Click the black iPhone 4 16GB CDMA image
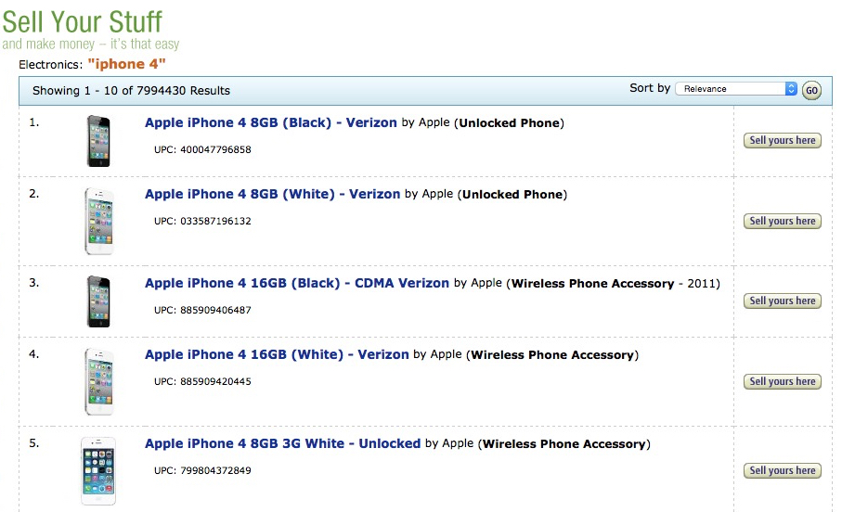The height and width of the screenshot is (512, 842). (x=98, y=301)
